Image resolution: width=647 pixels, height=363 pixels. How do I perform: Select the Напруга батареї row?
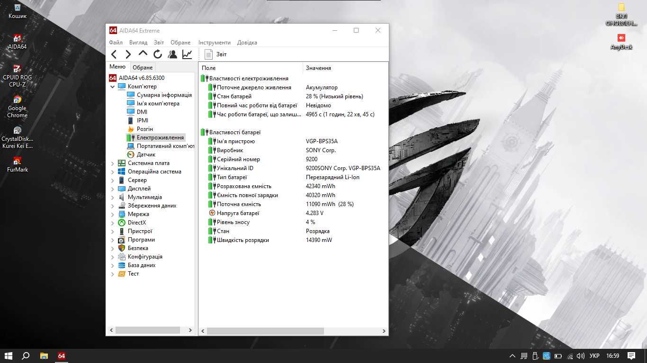[x=294, y=213]
